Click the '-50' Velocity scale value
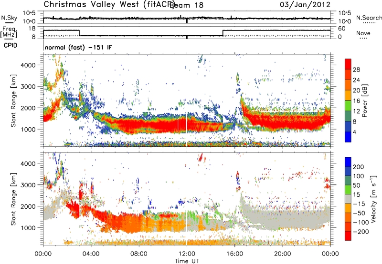Screen dimensions: 382x264 pyautogui.click(x=359, y=213)
